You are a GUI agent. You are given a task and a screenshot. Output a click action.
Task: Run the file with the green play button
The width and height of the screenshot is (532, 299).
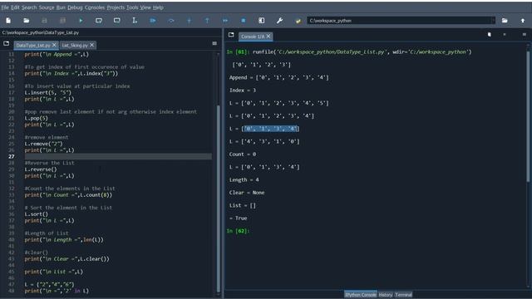click(x=81, y=21)
